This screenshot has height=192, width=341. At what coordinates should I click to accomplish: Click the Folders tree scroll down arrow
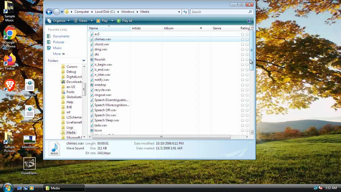point(84,137)
